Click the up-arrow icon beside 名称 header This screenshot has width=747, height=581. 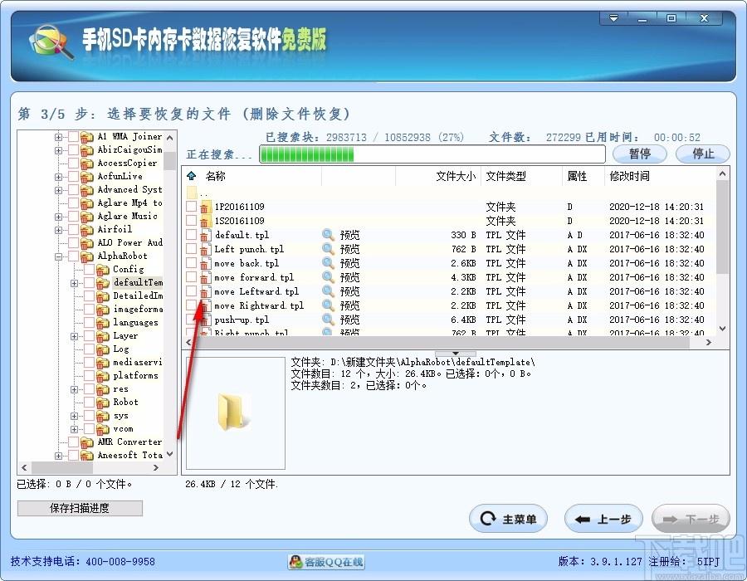point(192,176)
